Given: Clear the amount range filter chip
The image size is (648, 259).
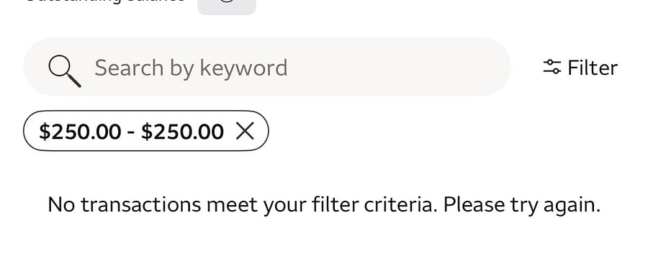Looking at the screenshot, I should pos(245,132).
